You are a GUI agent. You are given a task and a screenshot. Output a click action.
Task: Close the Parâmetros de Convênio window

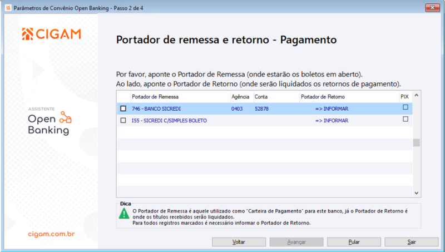tap(432, 8)
